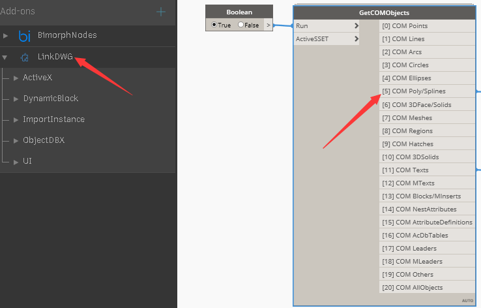
Task: Click the Run input port arrow
Action: pos(356,26)
